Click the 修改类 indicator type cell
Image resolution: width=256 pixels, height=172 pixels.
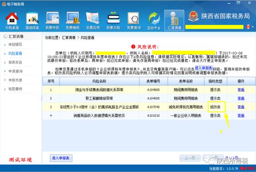click(215, 107)
